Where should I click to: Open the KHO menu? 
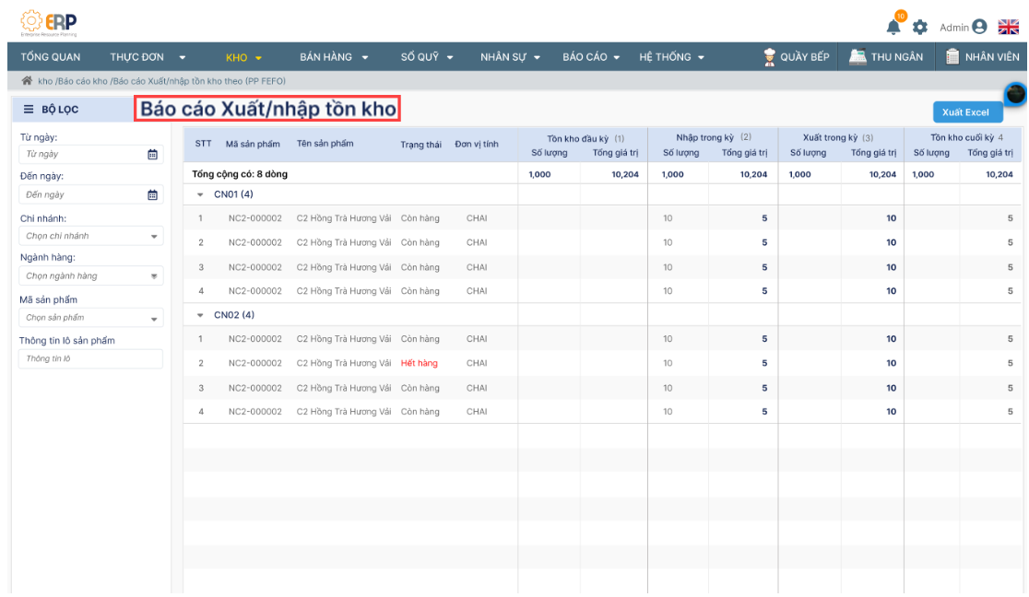(243, 57)
